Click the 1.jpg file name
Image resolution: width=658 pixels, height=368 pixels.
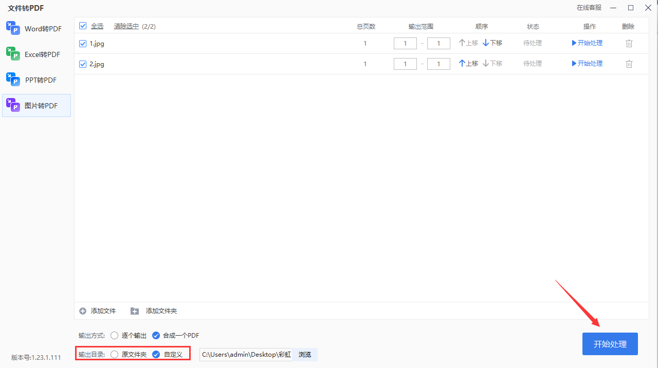[x=97, y=44]
